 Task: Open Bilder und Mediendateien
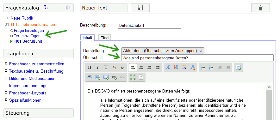click(32, 78)
